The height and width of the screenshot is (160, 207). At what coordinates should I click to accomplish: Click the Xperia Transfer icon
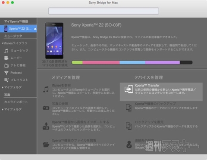coord(129,89)
